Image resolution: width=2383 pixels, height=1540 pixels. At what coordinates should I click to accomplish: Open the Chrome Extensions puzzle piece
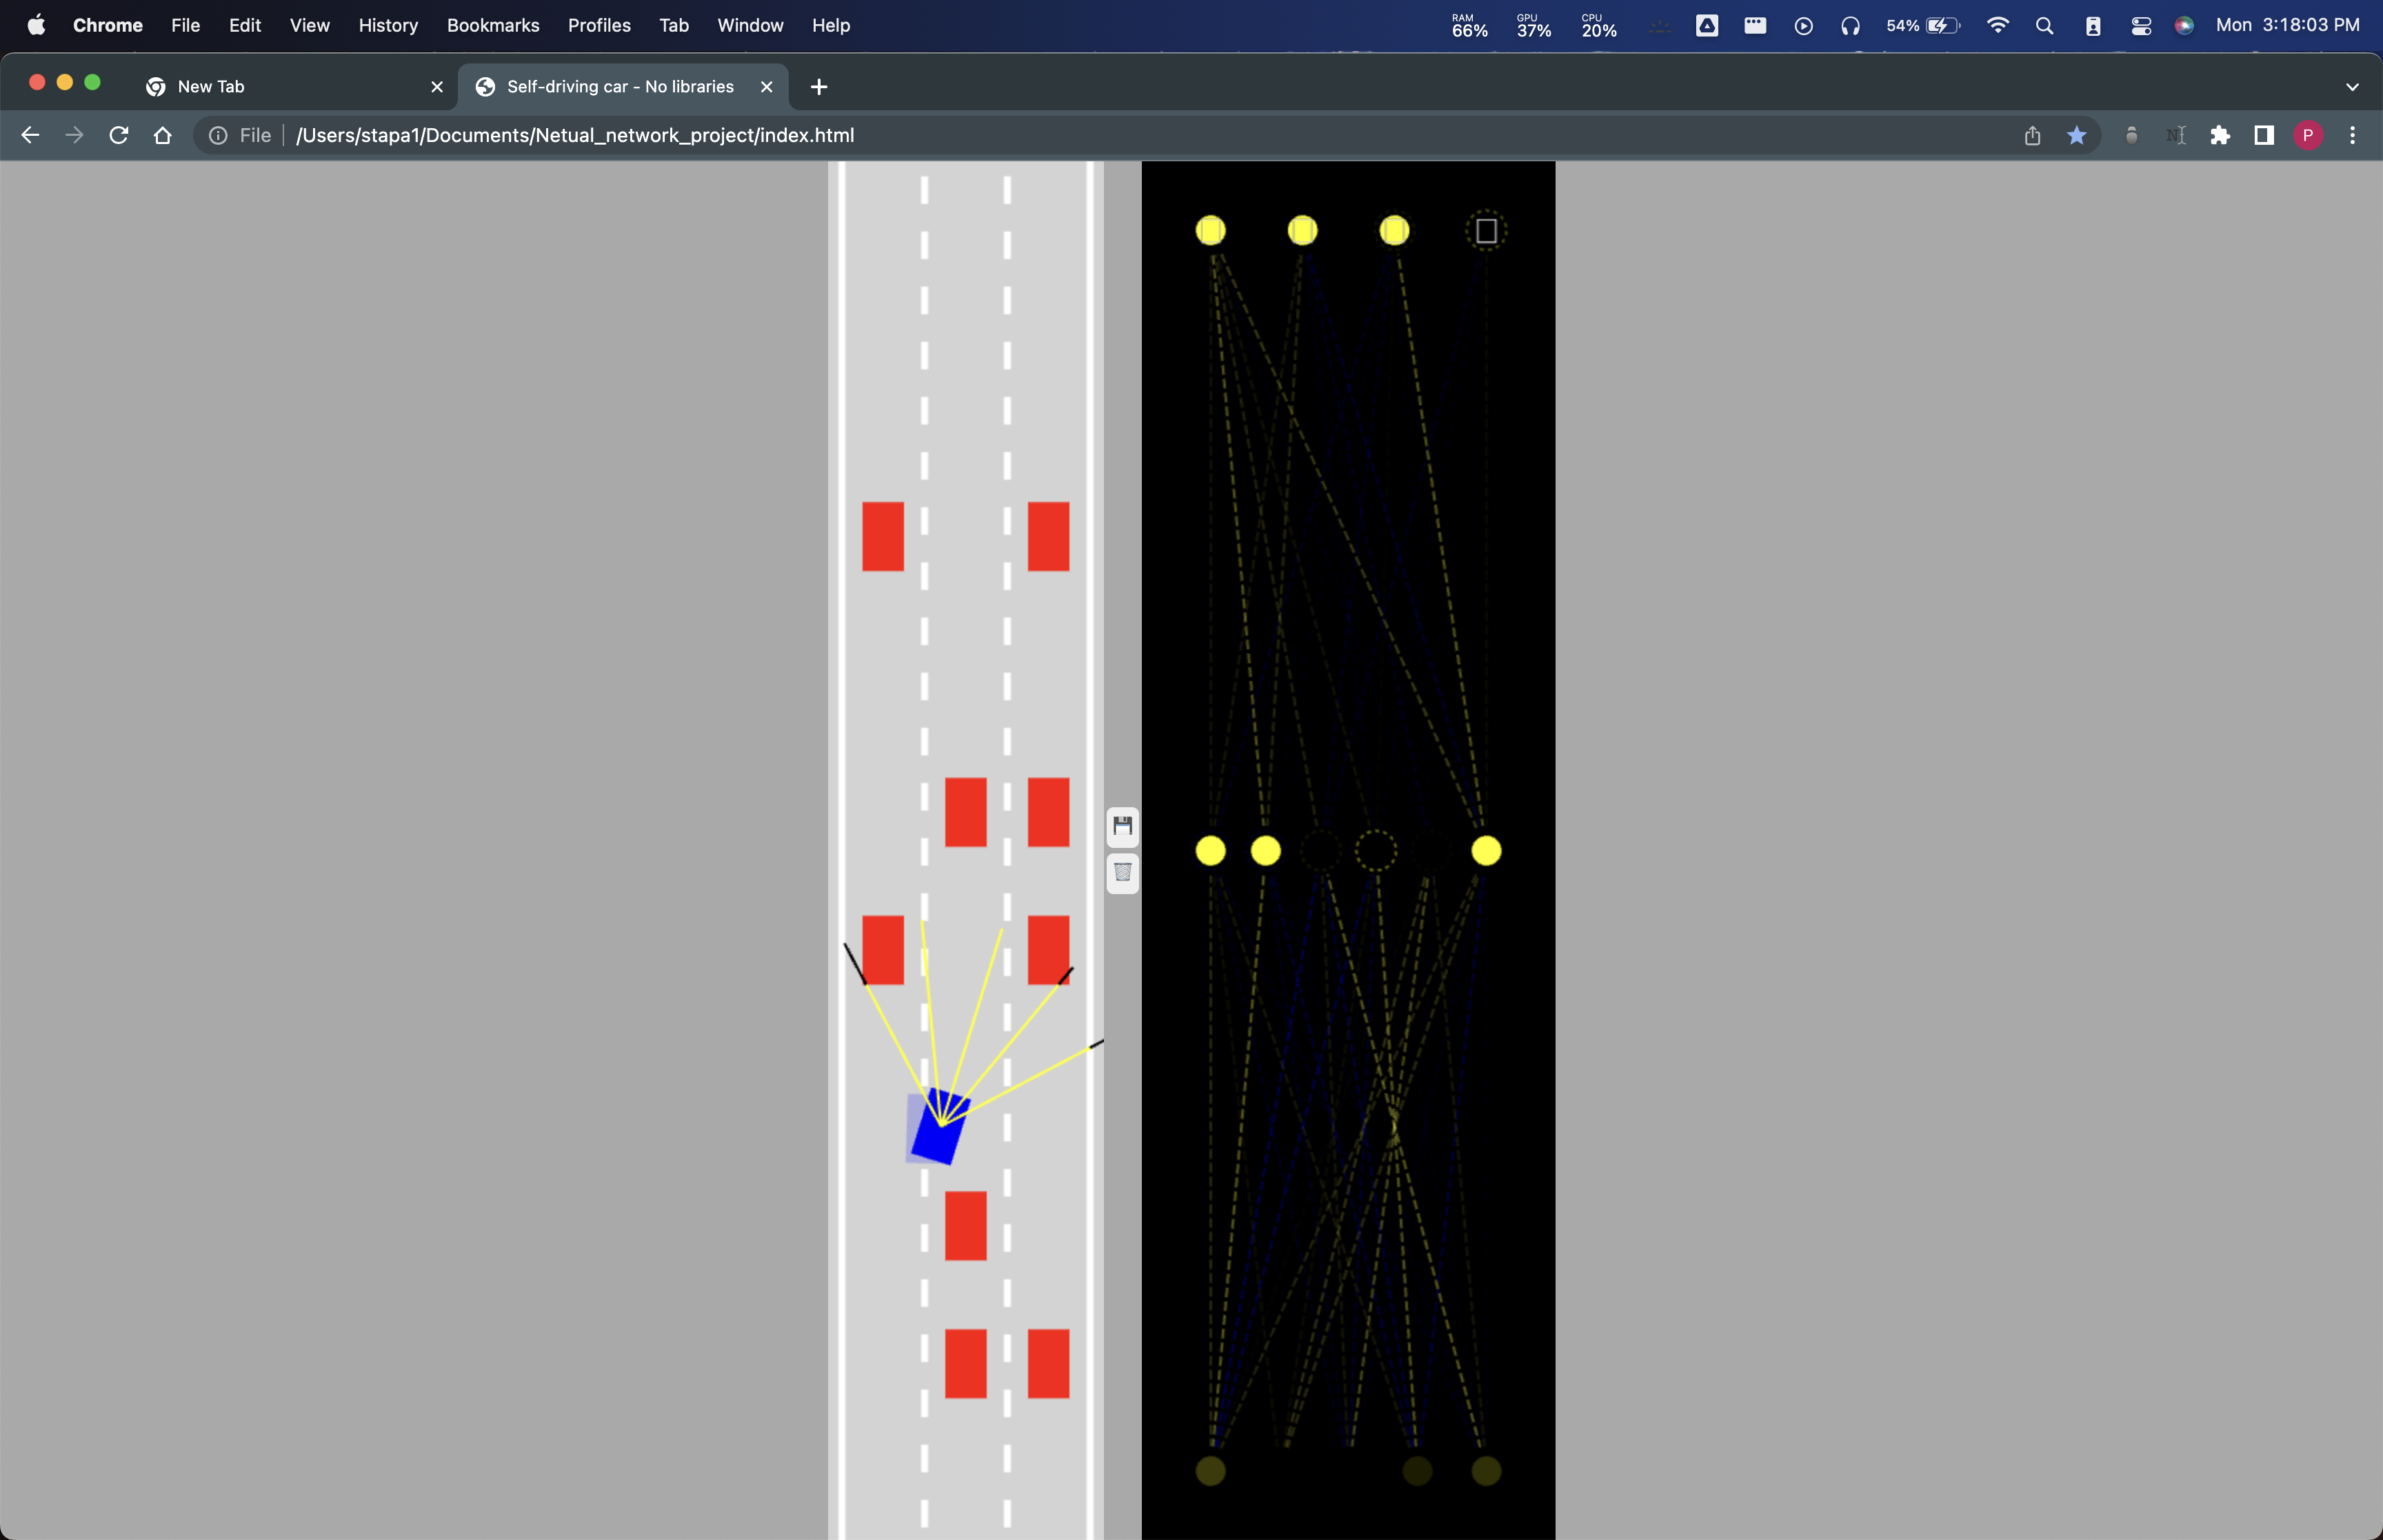2220,135
